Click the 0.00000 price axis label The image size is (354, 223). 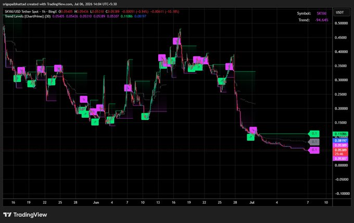tap(341, 165)
